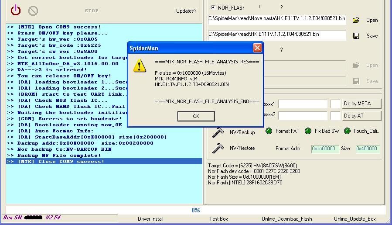Screen dimensions: 392x225
Task: Click the Save label in NOR flash row
Action: 372,36
